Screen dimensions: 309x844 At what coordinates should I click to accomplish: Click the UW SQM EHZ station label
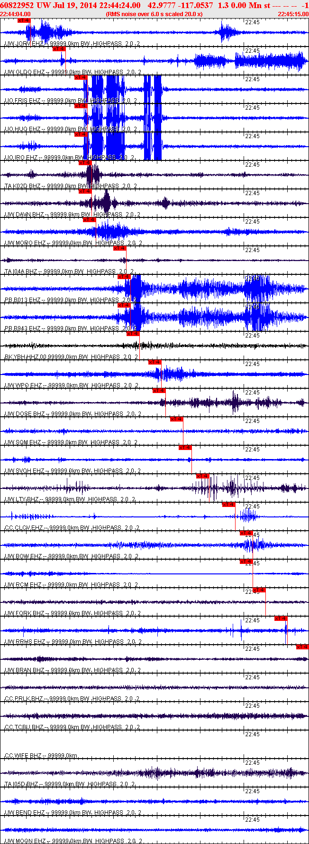71,442
